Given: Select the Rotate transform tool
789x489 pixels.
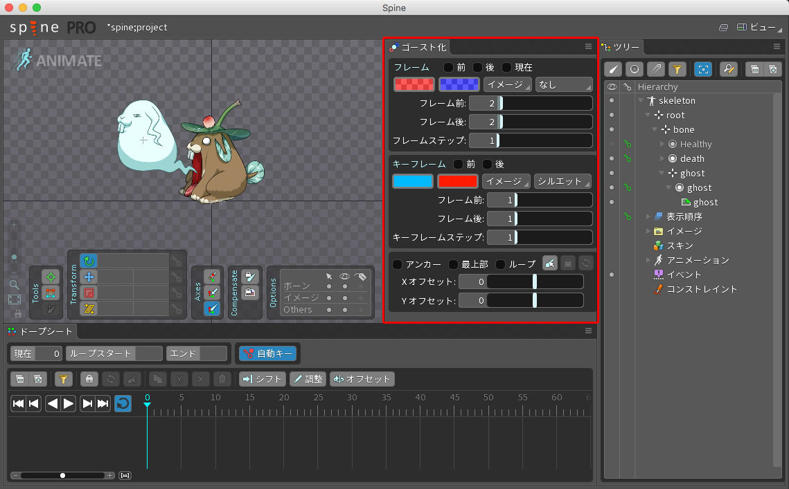Looking at the screenshot, I should pyautogui.click(x=89, y=261).
